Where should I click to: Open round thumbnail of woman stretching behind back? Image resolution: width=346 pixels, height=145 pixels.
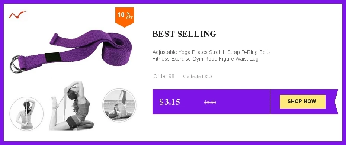click(x=26, y=113)
